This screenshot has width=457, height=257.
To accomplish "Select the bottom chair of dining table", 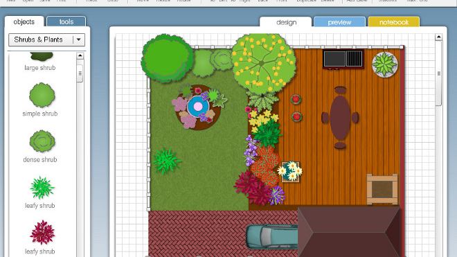I will pyautogui.click(x=340, y=145).
